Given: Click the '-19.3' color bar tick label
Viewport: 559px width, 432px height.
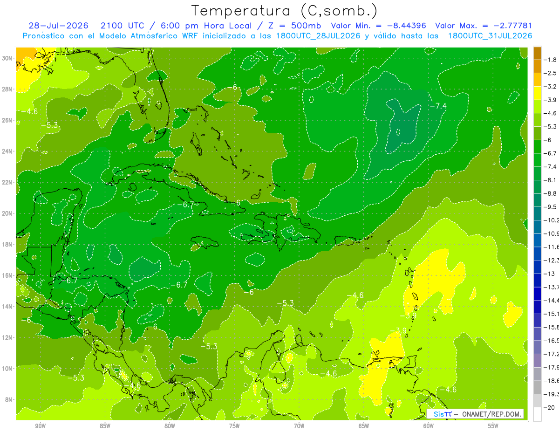Looking at the screenshot, I should (x=552, y=394).
